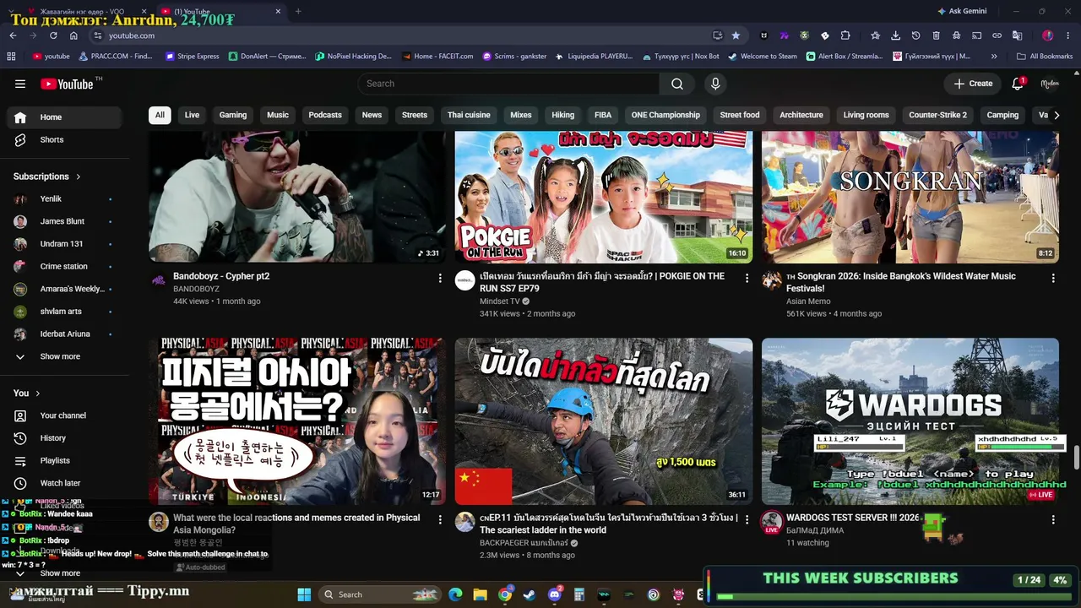This screenshot has height=608, width=1081.
Task: Click the search magnifier button
Action: click(x=677, y=84)
